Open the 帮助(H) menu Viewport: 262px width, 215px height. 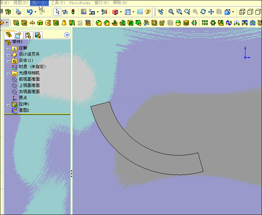coord(120,3)
